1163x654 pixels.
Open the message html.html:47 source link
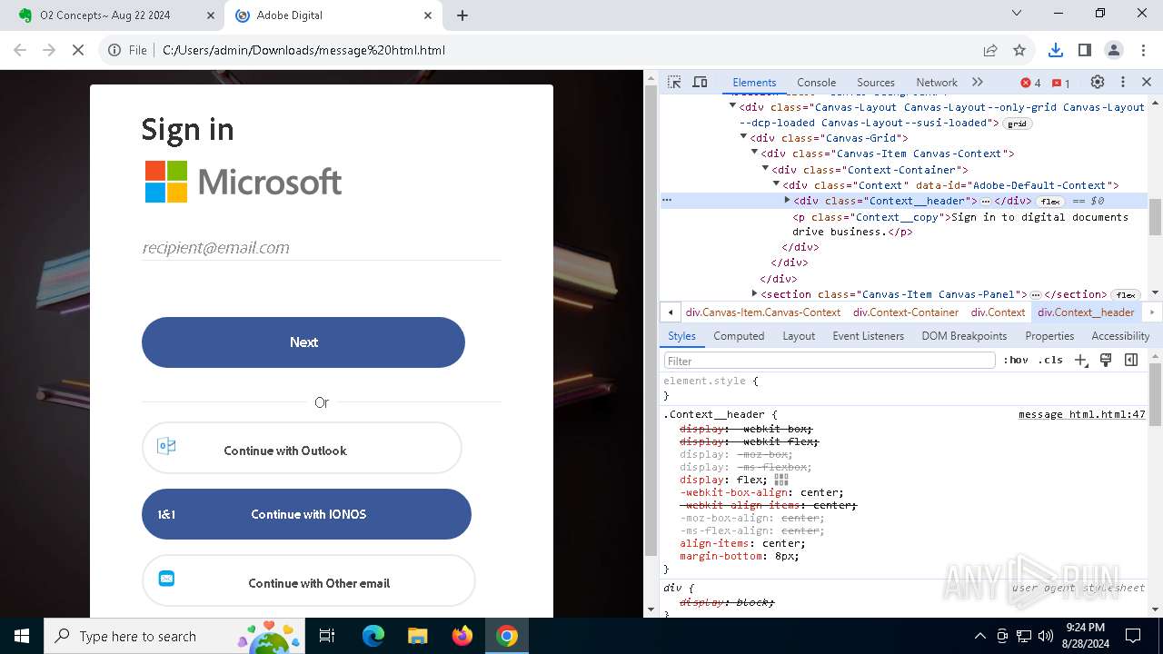tap(1081, 414)
